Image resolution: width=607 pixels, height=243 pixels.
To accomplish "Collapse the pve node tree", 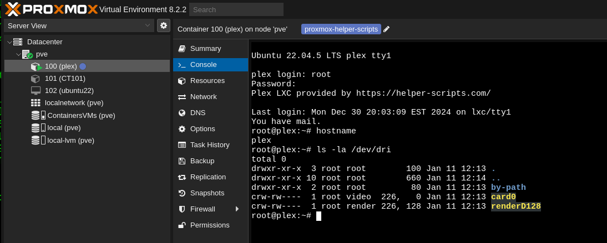I will tap(18, 54).
